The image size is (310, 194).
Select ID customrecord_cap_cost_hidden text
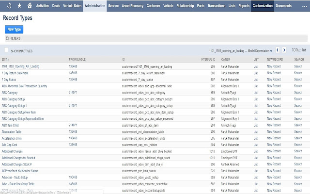click(139, 145)
